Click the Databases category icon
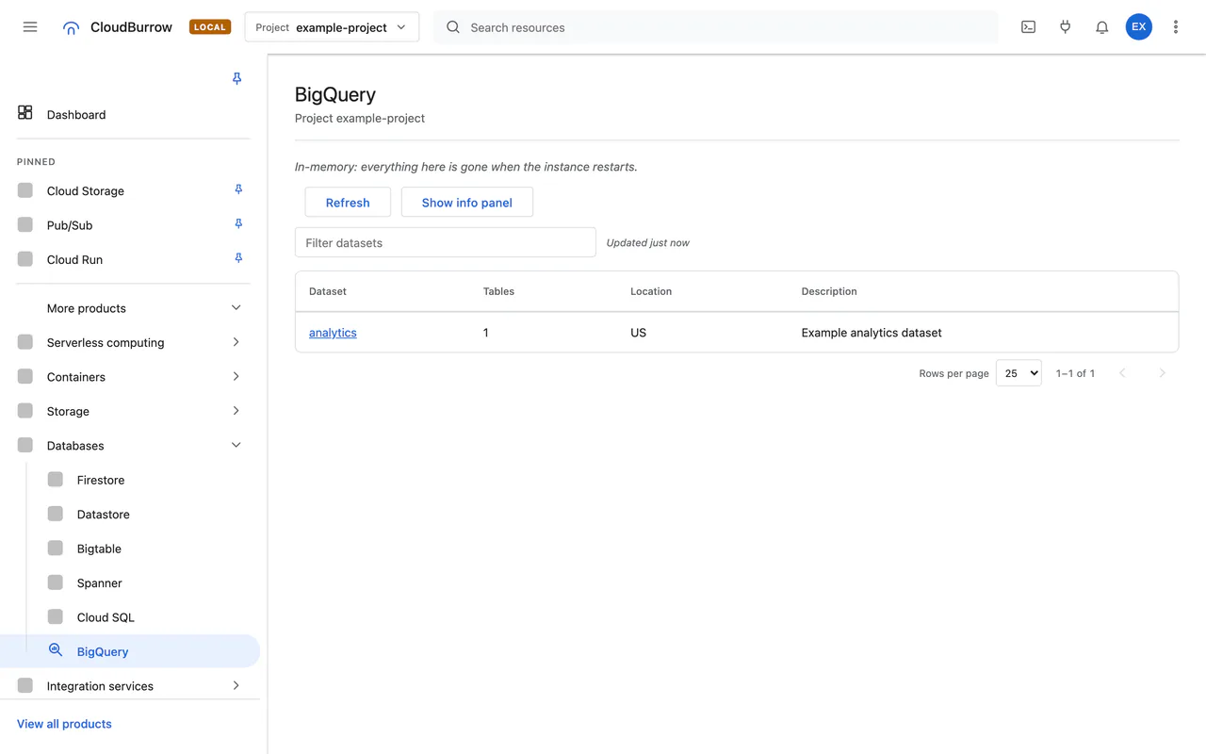 tap(25, 445)
